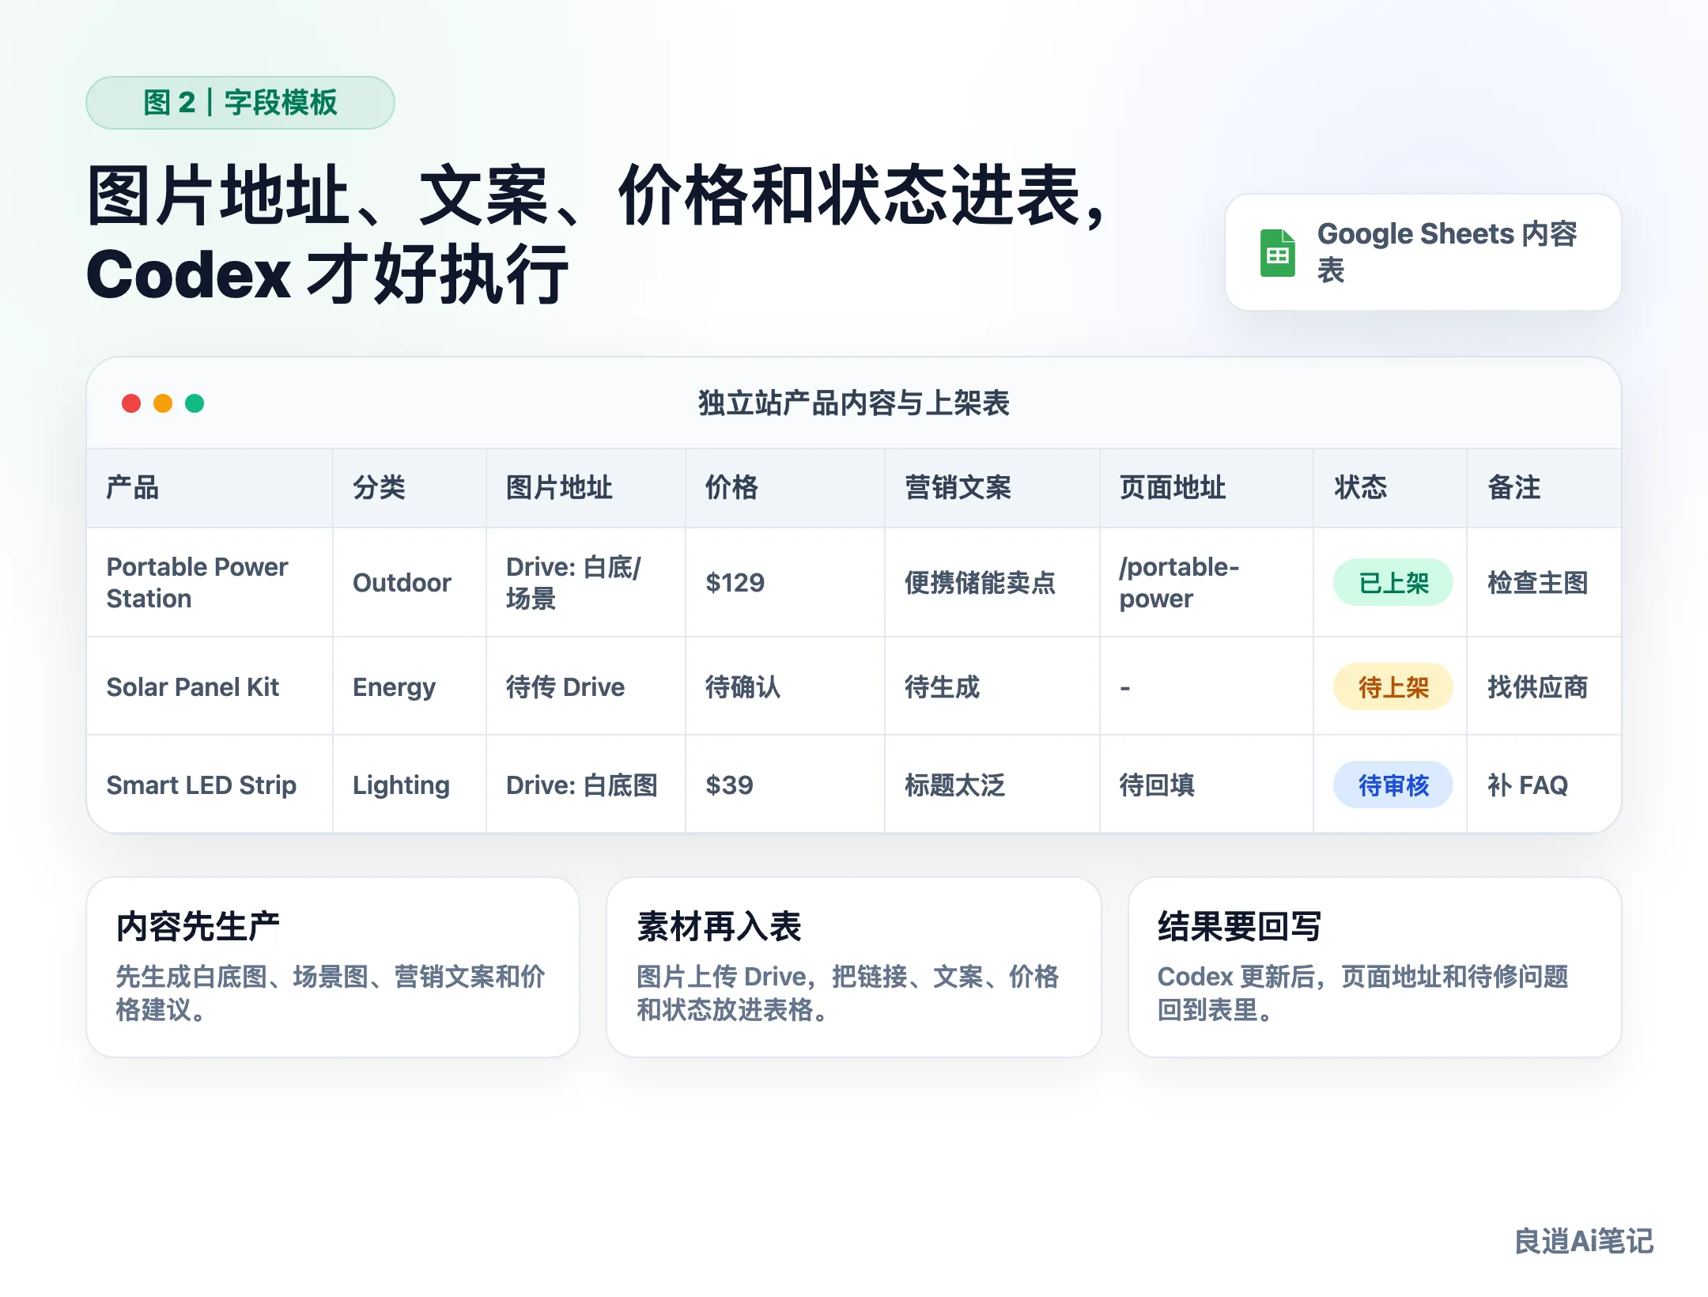Open the Google Sheets 内容表 card
The height and width of the screenshot is (1297, 1708).
(1423, 252)
